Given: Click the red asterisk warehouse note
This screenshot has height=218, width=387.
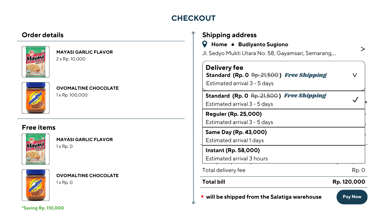Looking at the screenshot, I should click(x=202, y=197).
